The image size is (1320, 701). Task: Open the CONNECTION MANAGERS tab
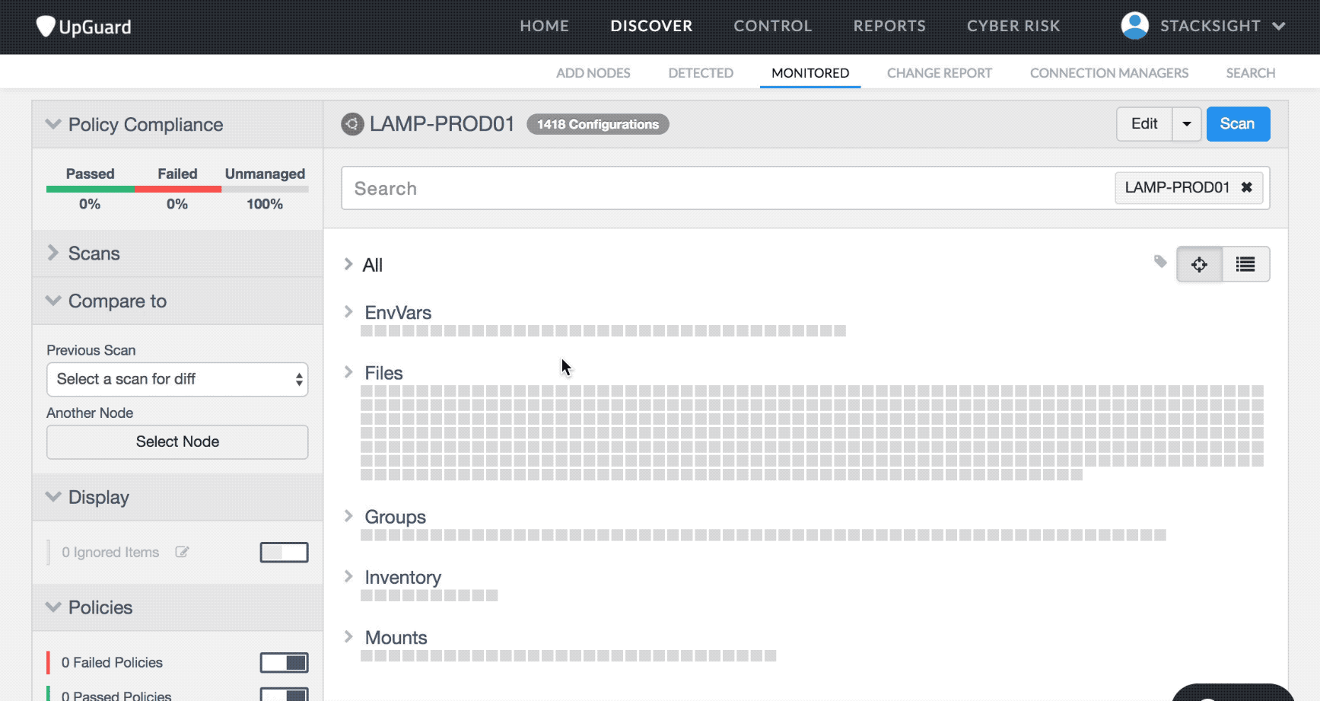tap(1109, 73)
